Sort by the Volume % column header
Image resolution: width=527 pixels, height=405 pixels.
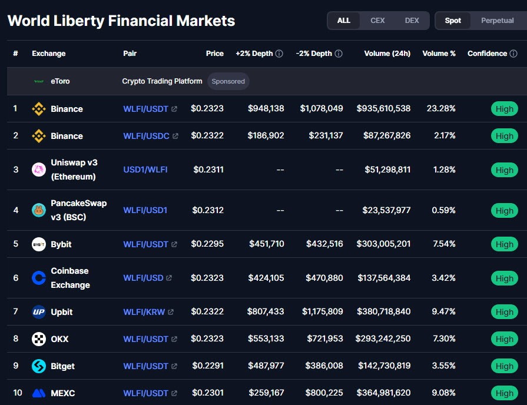coord(439,54)
